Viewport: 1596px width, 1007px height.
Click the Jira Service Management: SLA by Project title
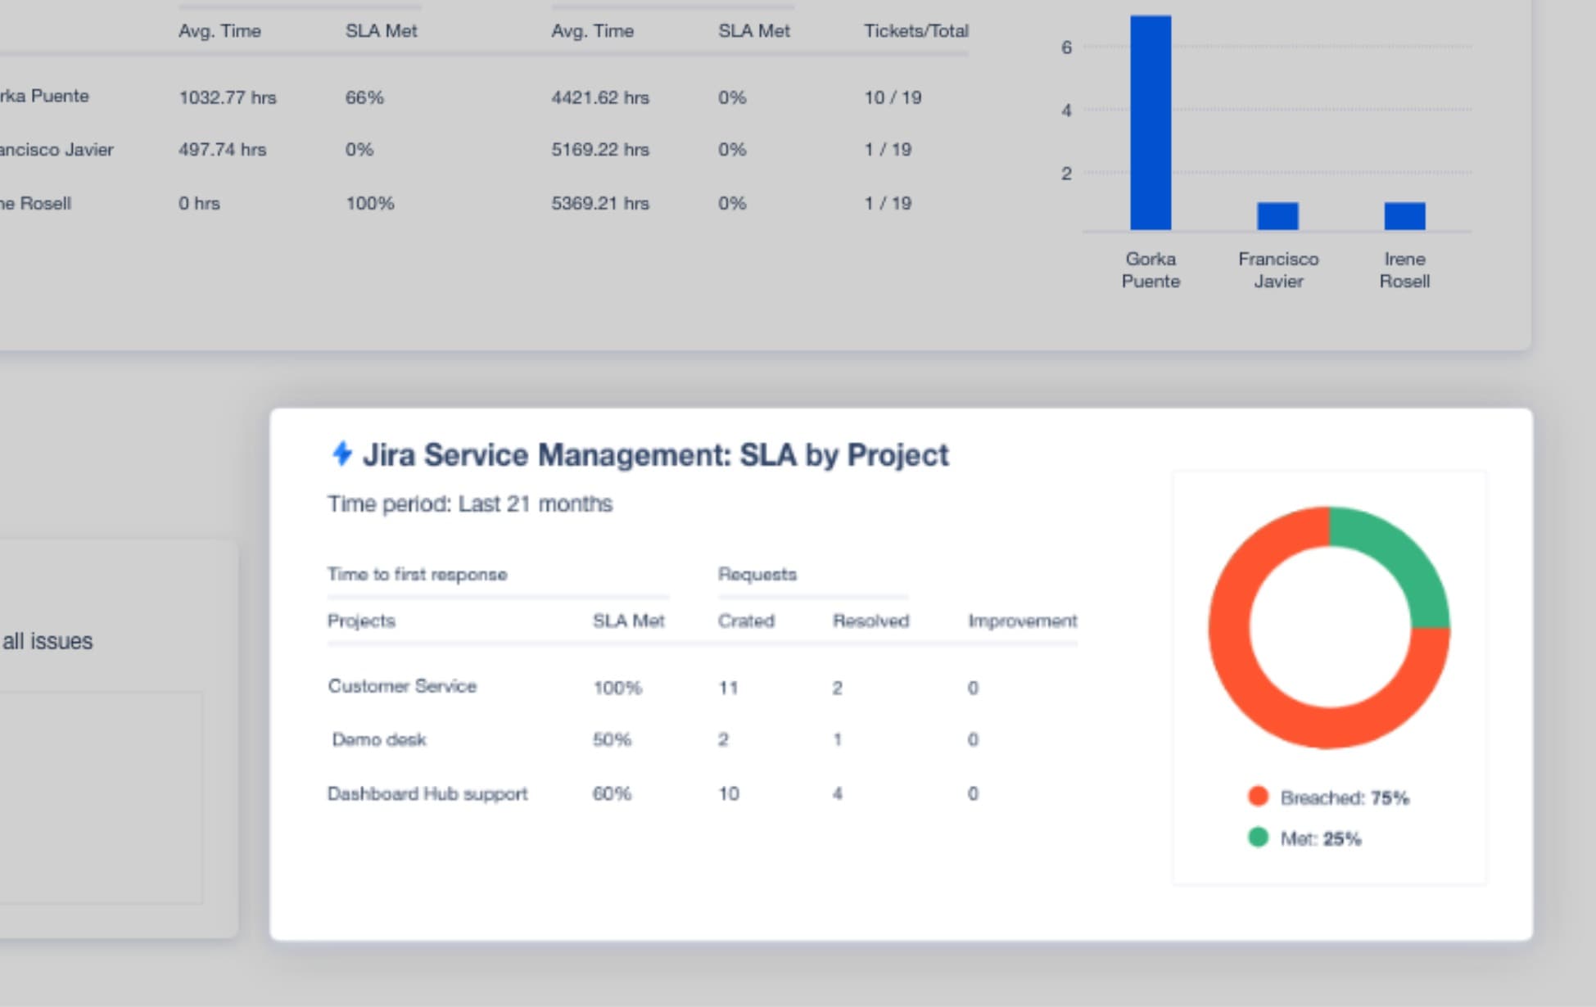(655, 454)
